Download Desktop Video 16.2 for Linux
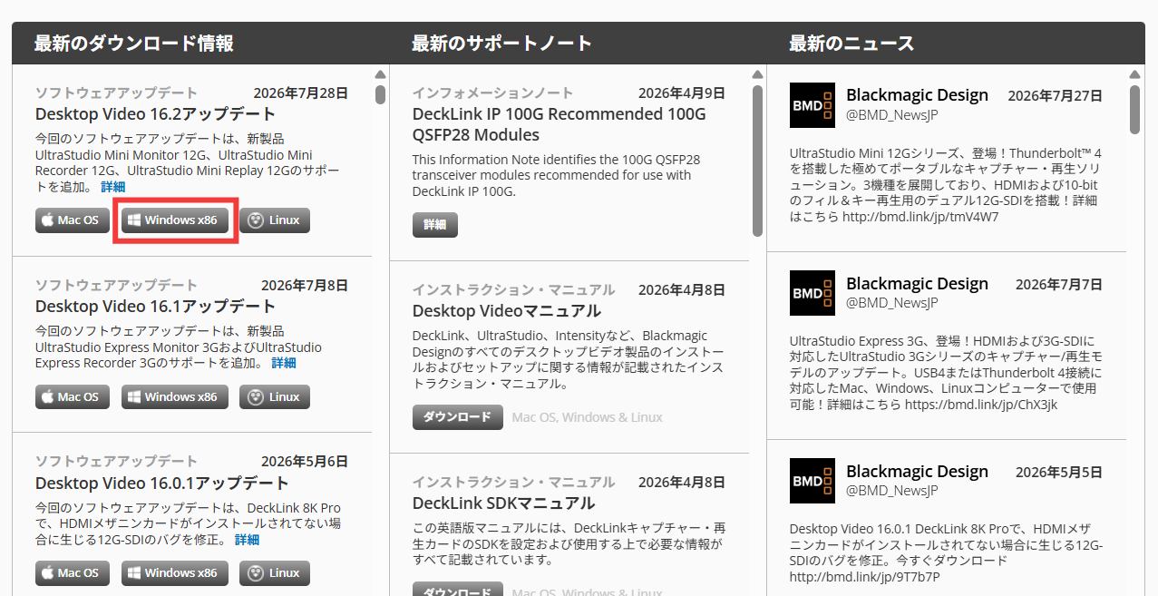 point(275,220)
